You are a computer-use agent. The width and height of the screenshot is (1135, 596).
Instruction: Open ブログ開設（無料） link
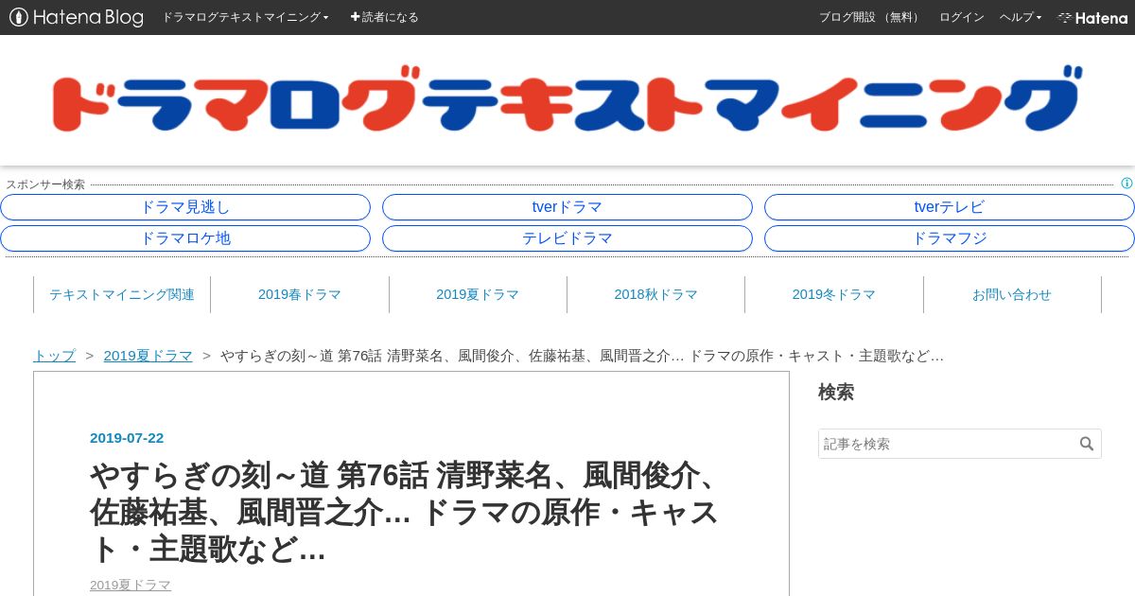tap(870, 17)
